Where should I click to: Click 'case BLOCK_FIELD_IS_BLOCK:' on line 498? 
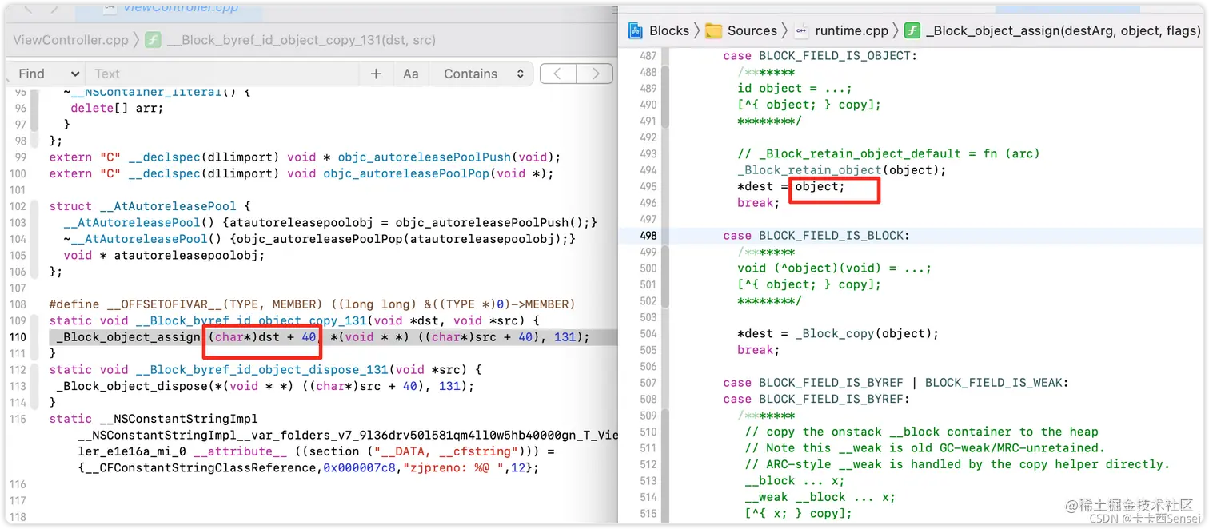click(x=816, y=236)
